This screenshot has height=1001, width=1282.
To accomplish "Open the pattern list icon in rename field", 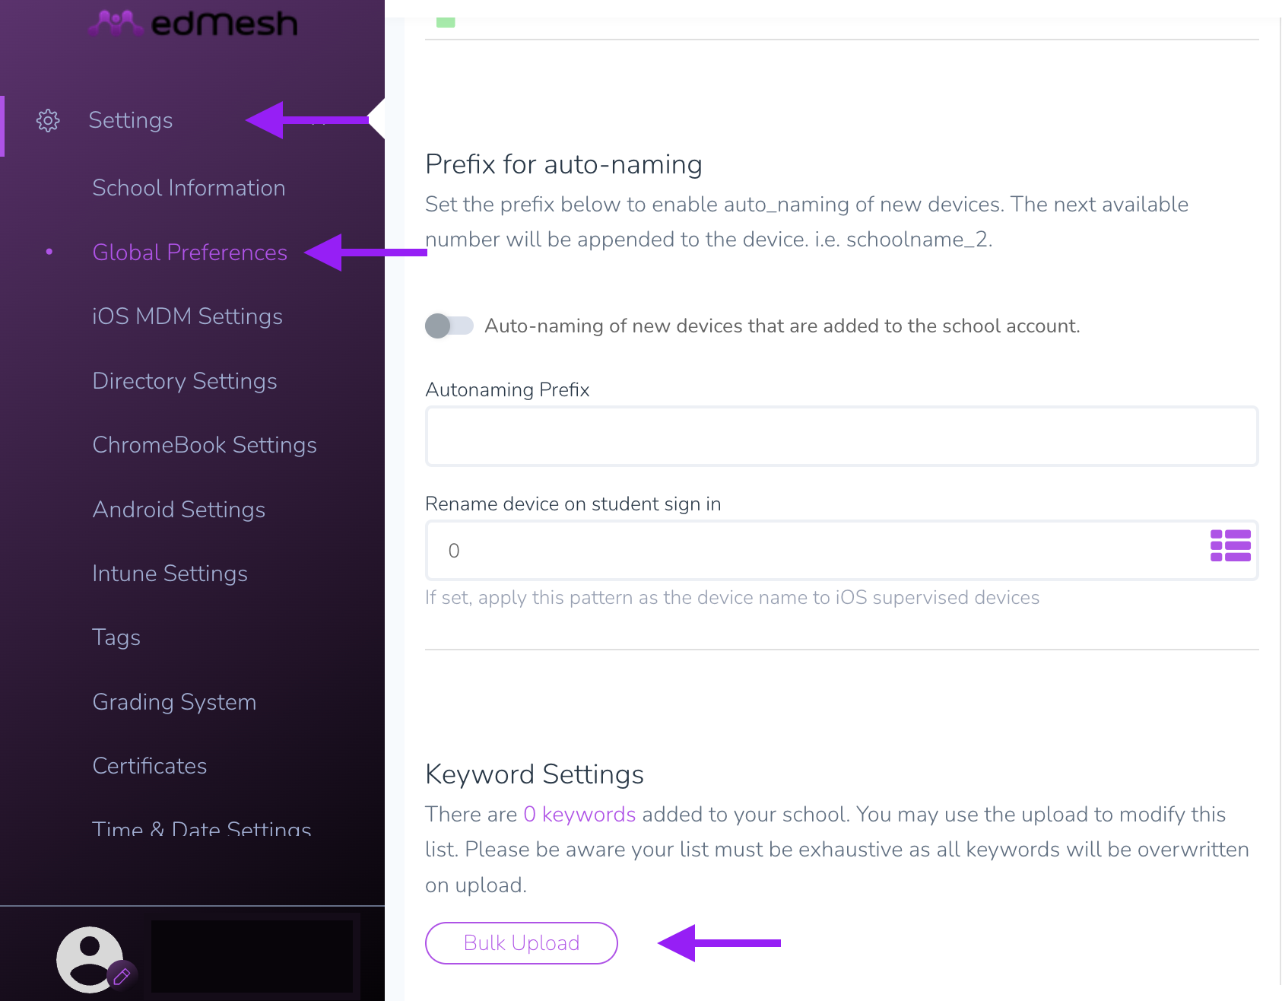I will point(1230,546).
